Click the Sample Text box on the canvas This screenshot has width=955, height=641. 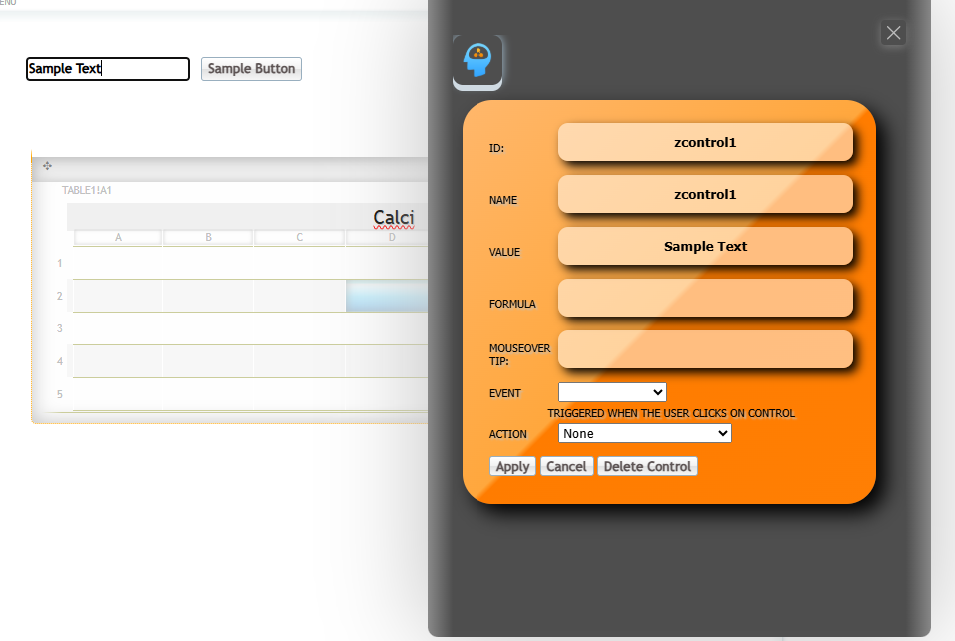[107, 69]
